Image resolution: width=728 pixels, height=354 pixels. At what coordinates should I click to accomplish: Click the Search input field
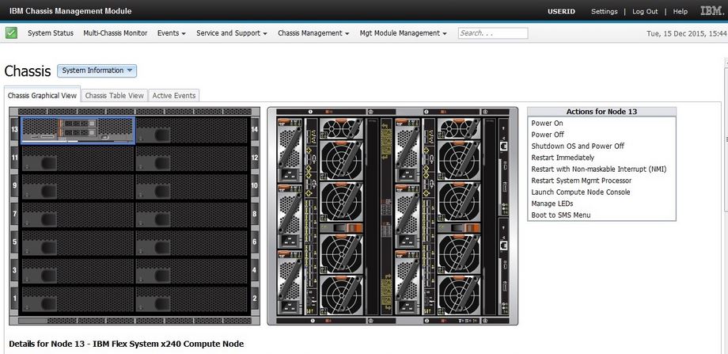pyautogui.click(x=492, y=33)
